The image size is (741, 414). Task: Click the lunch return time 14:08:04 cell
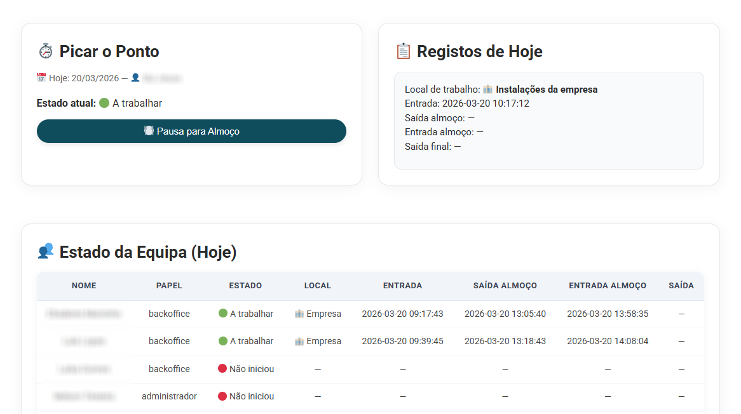608,341
